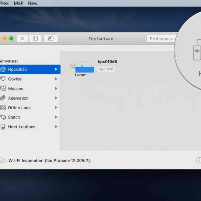Click the icon beside Neet Lqutions
The width and height of the screenshot is (201, 201).
pyautogui.click(x=3, y=127)
